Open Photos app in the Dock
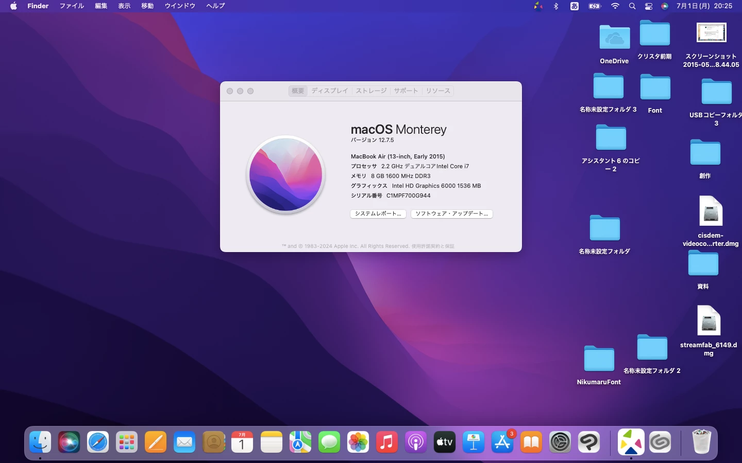This screenshot has height=463, width=742. [x=358, y=442]
